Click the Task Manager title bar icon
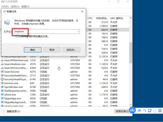The height and width of the screenshot is (122, 163). click(x=2, y=2)
